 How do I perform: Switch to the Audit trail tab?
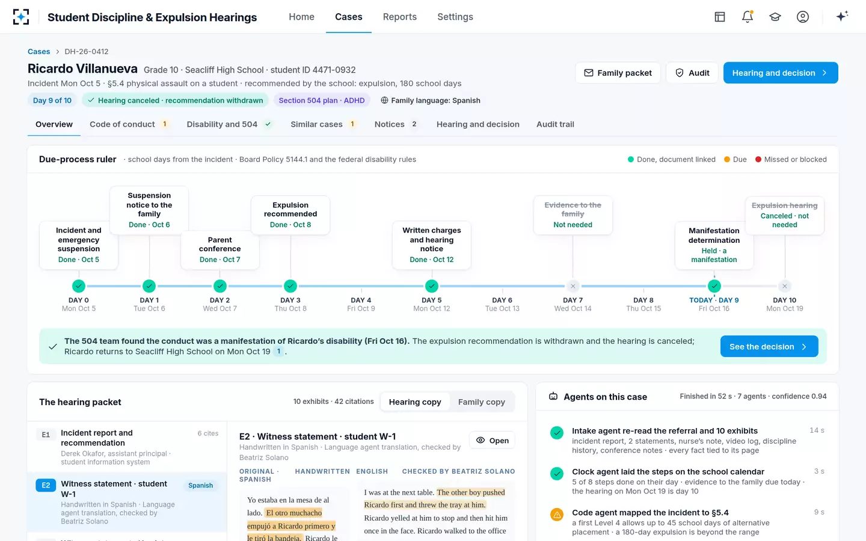(x=555, y=124)
